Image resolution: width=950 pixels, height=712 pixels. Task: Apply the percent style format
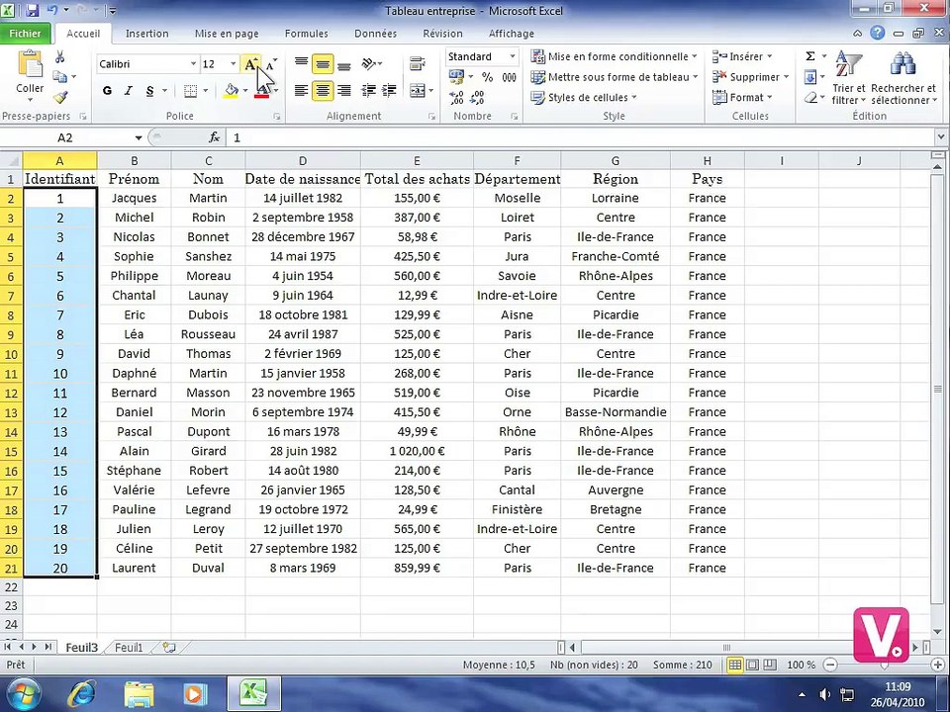[487, 77]
